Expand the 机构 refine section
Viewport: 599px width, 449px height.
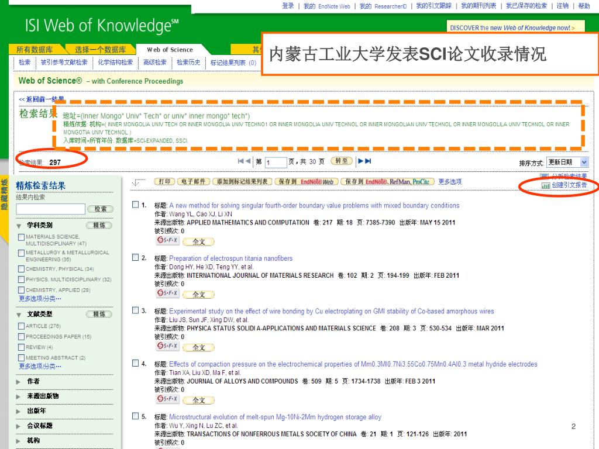pyautogui.click(x=18, y=441)
